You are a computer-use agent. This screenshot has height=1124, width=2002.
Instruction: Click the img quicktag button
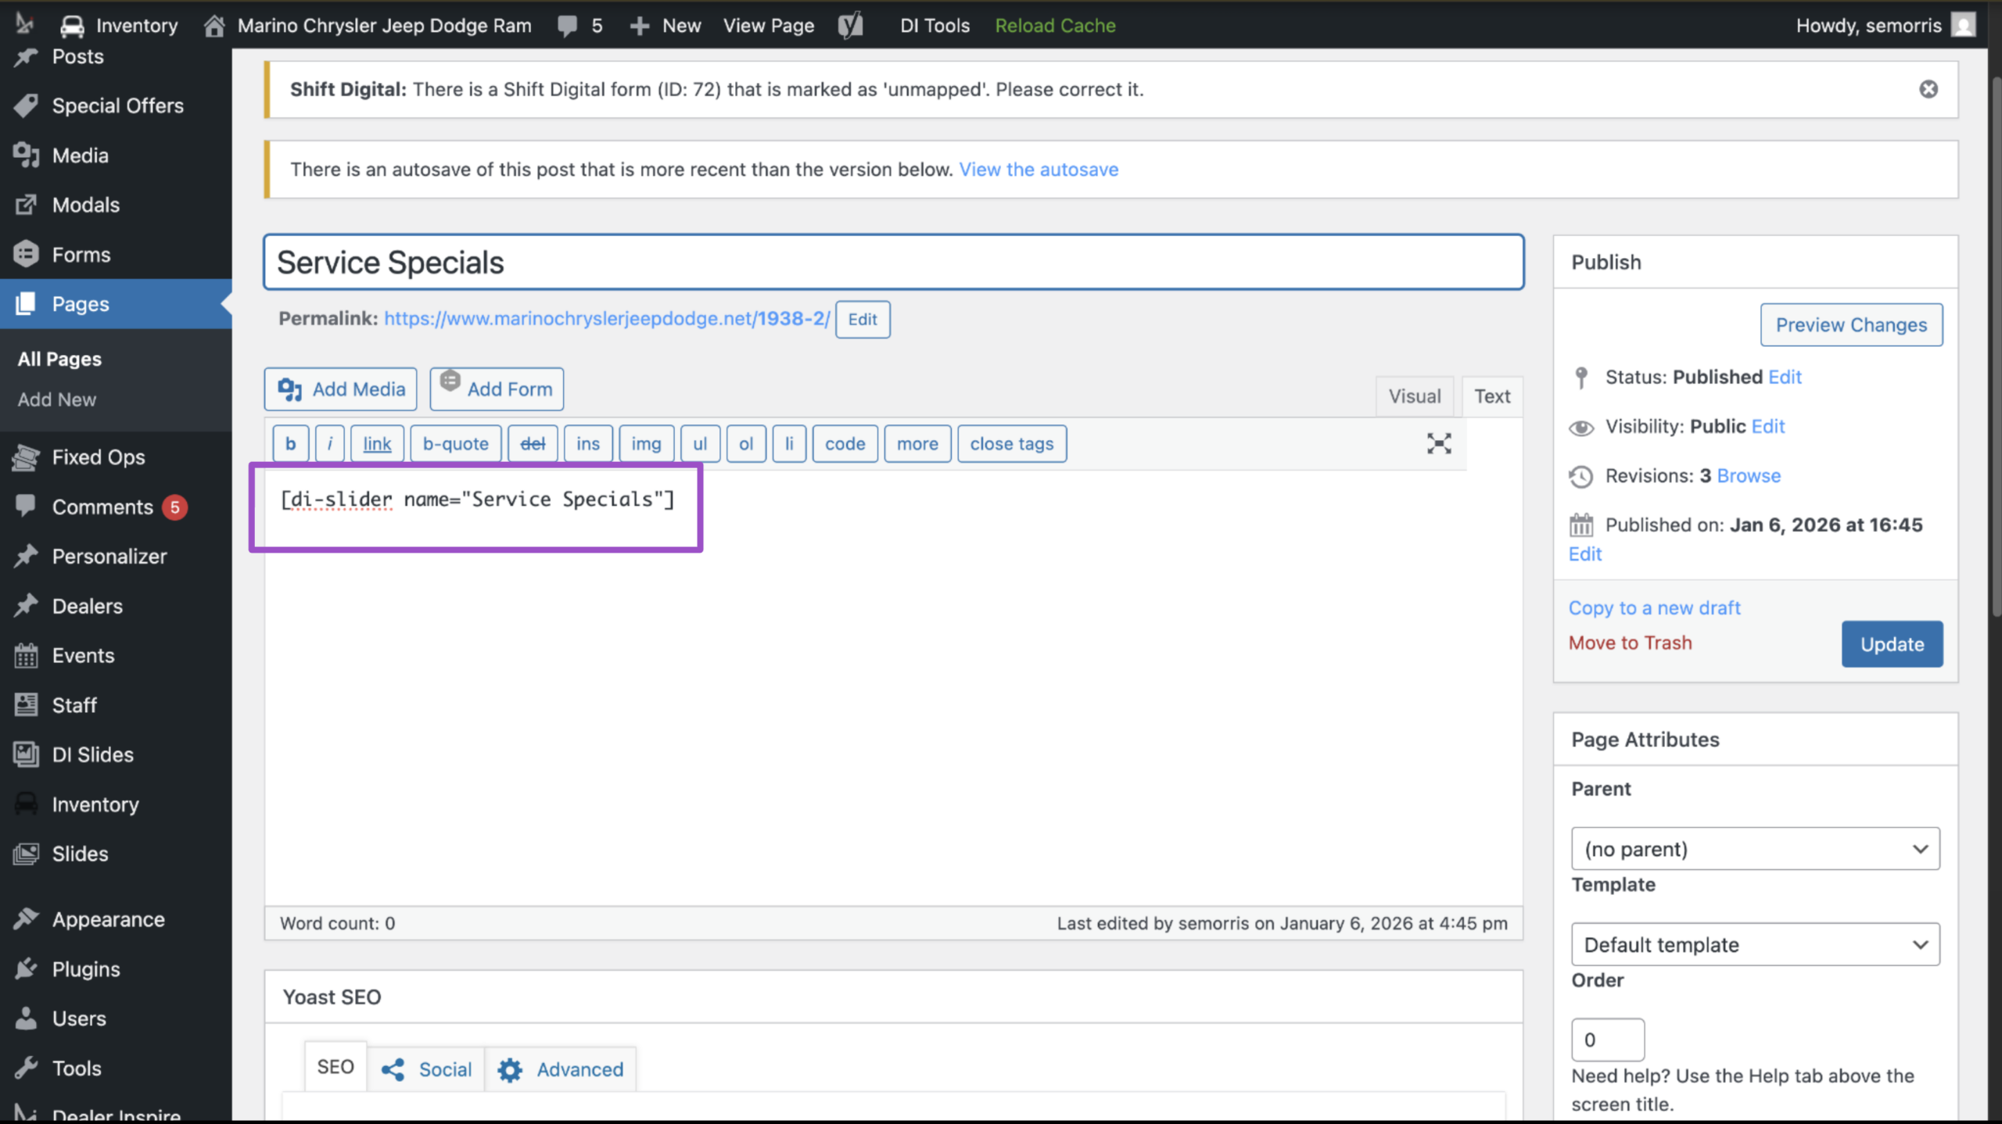click(x=646, y=443)
